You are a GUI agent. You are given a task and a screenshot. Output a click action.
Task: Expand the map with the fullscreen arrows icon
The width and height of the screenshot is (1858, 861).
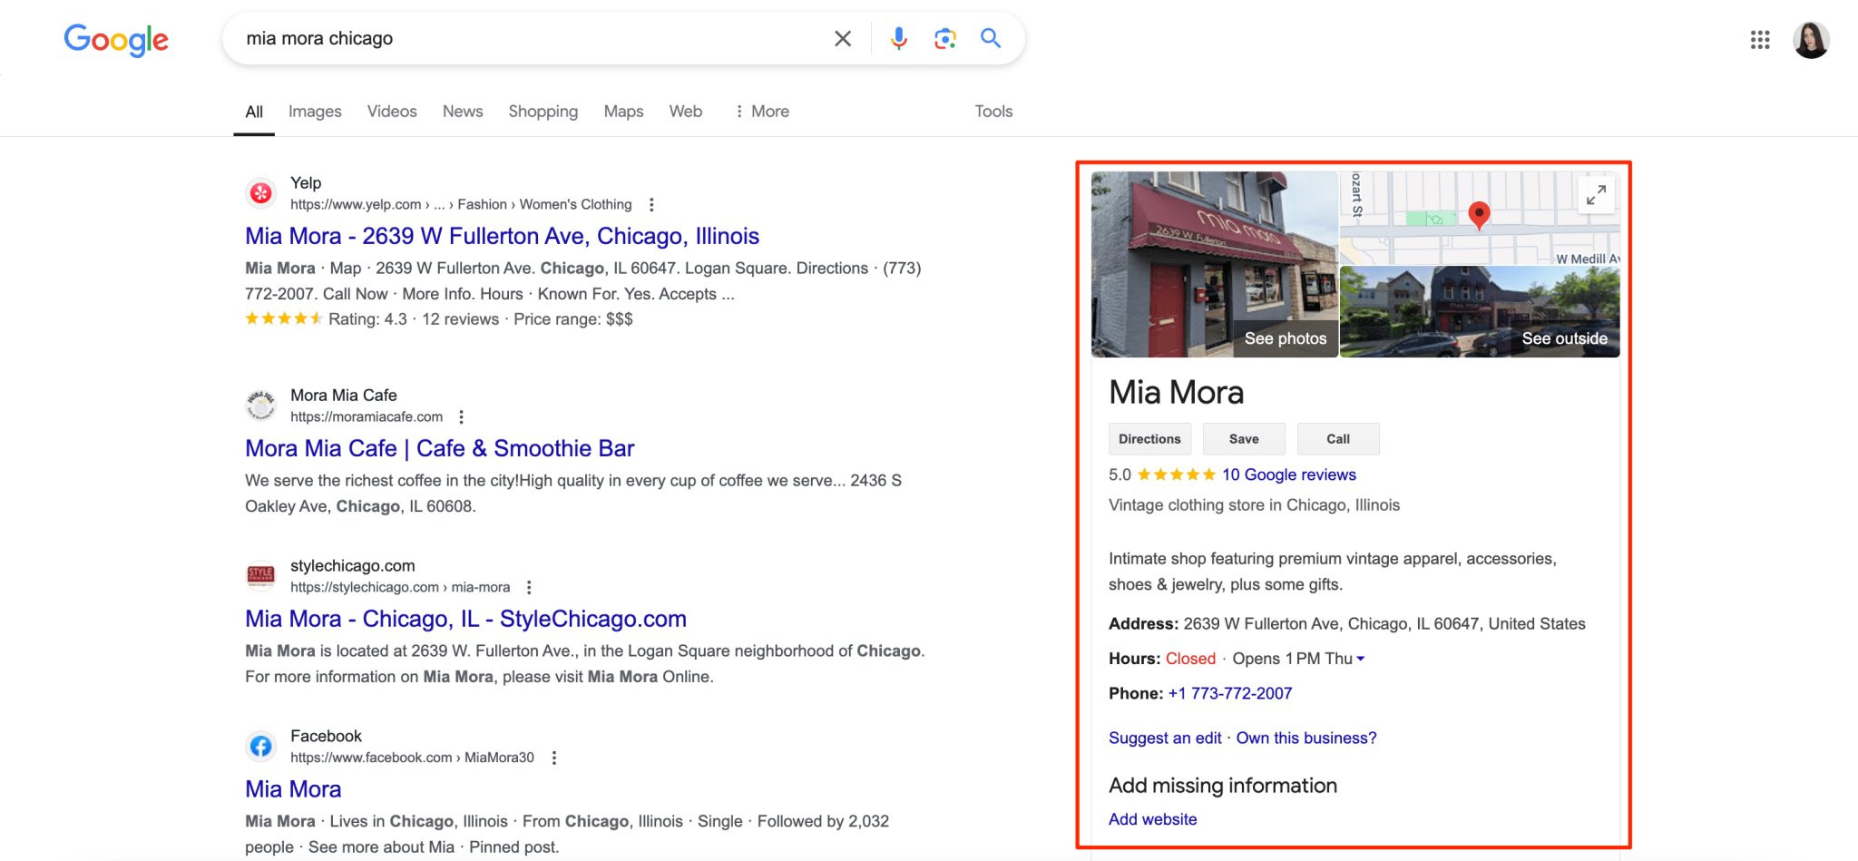click(x=1597, y=194)
